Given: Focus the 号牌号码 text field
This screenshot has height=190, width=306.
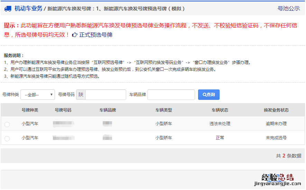Looking at the screenshot, I should pyautogui.click(x=105, y=95).
